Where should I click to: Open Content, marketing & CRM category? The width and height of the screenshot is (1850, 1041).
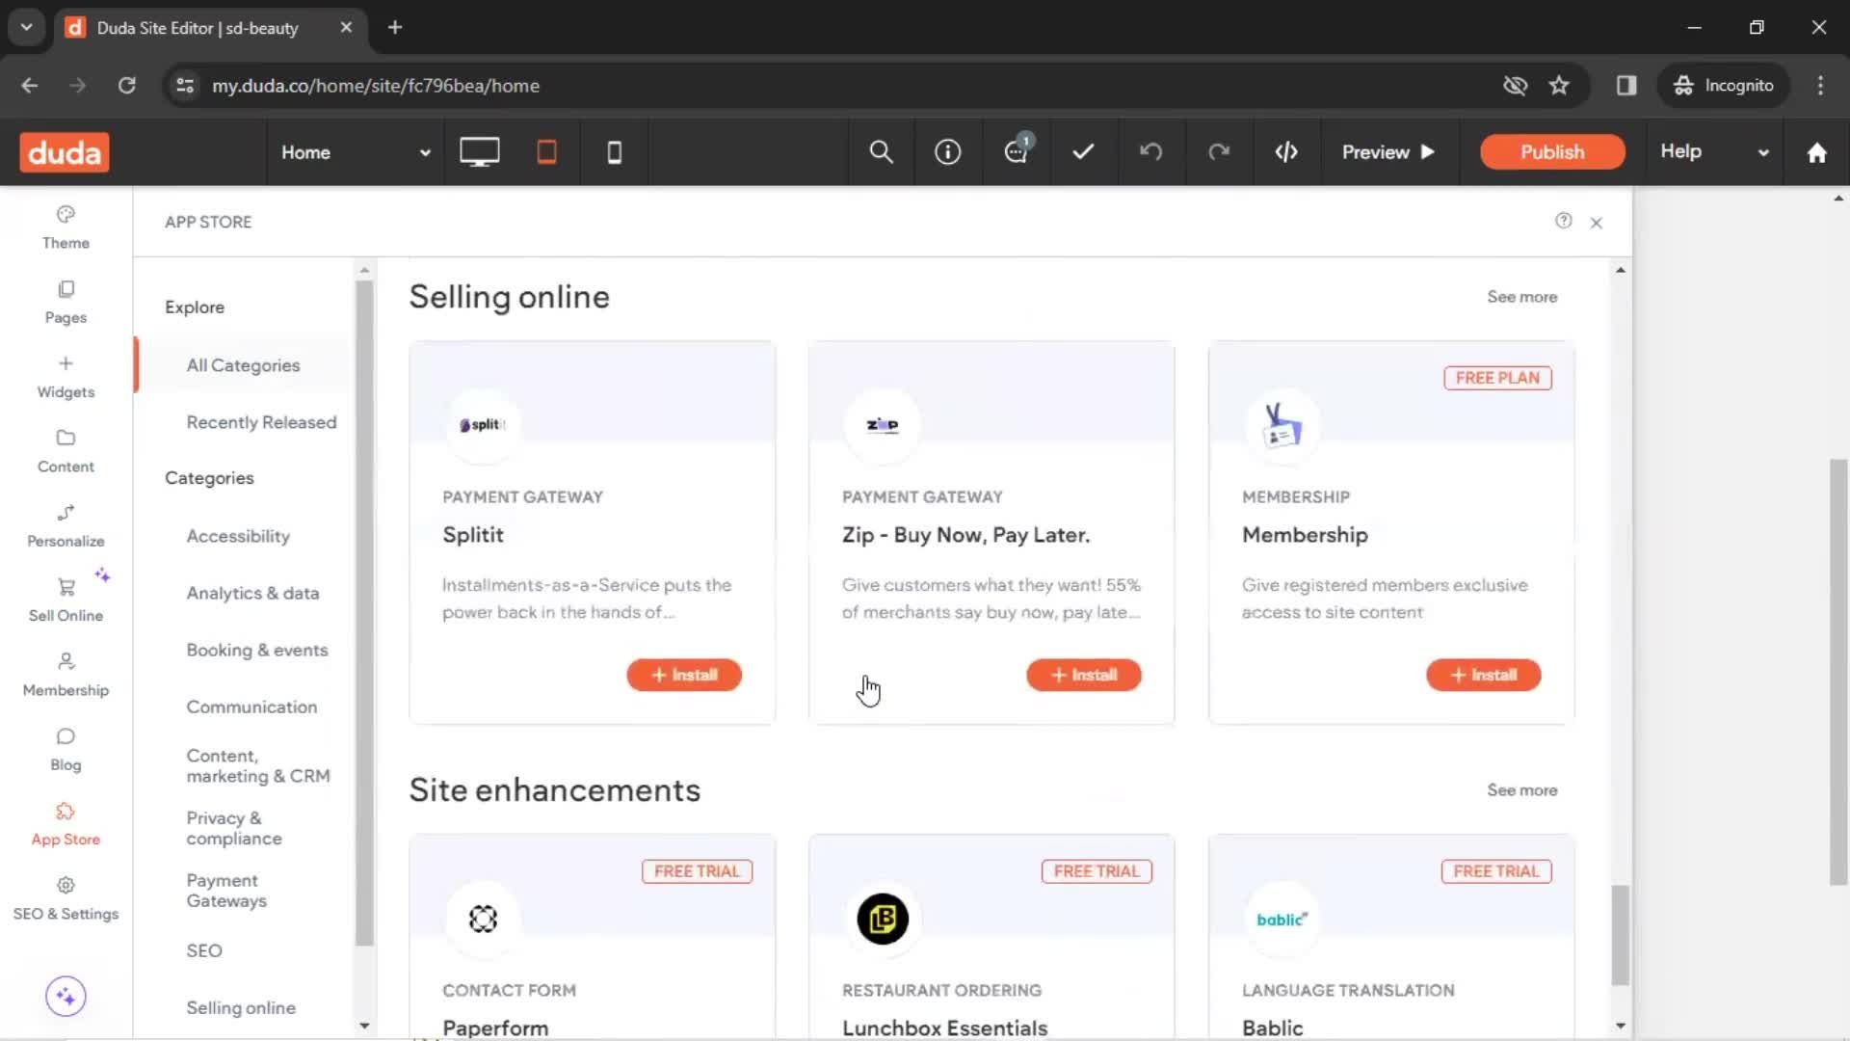[258, 766]
